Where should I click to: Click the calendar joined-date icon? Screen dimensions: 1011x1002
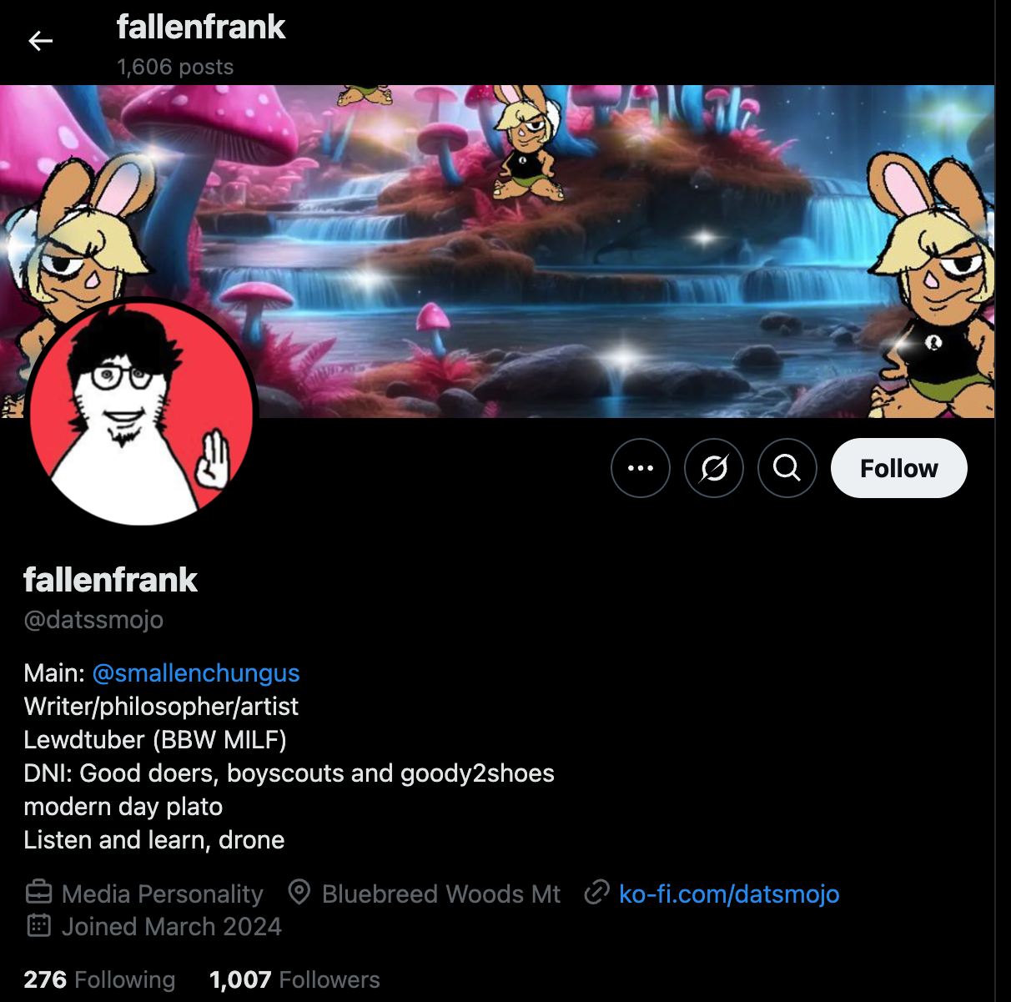38,925
